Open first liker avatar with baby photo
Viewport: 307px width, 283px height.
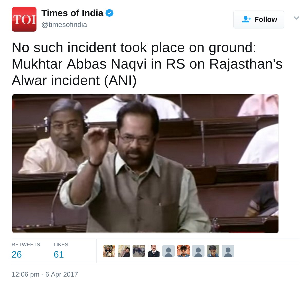(109, 251)
